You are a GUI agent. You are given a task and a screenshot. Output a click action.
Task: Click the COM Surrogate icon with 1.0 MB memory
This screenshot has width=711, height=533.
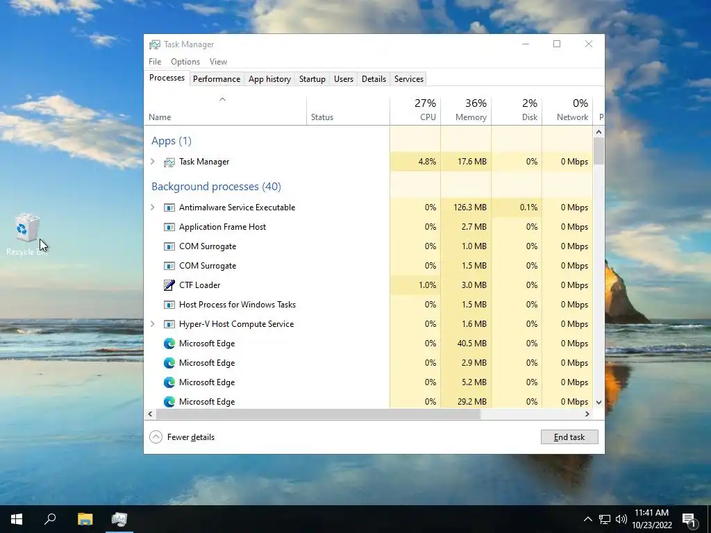[169, 246]
